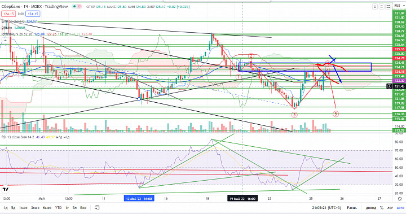Viewport: 406px width, 214px height.
Task: Click the circled wave label 3
Action: 294,115
